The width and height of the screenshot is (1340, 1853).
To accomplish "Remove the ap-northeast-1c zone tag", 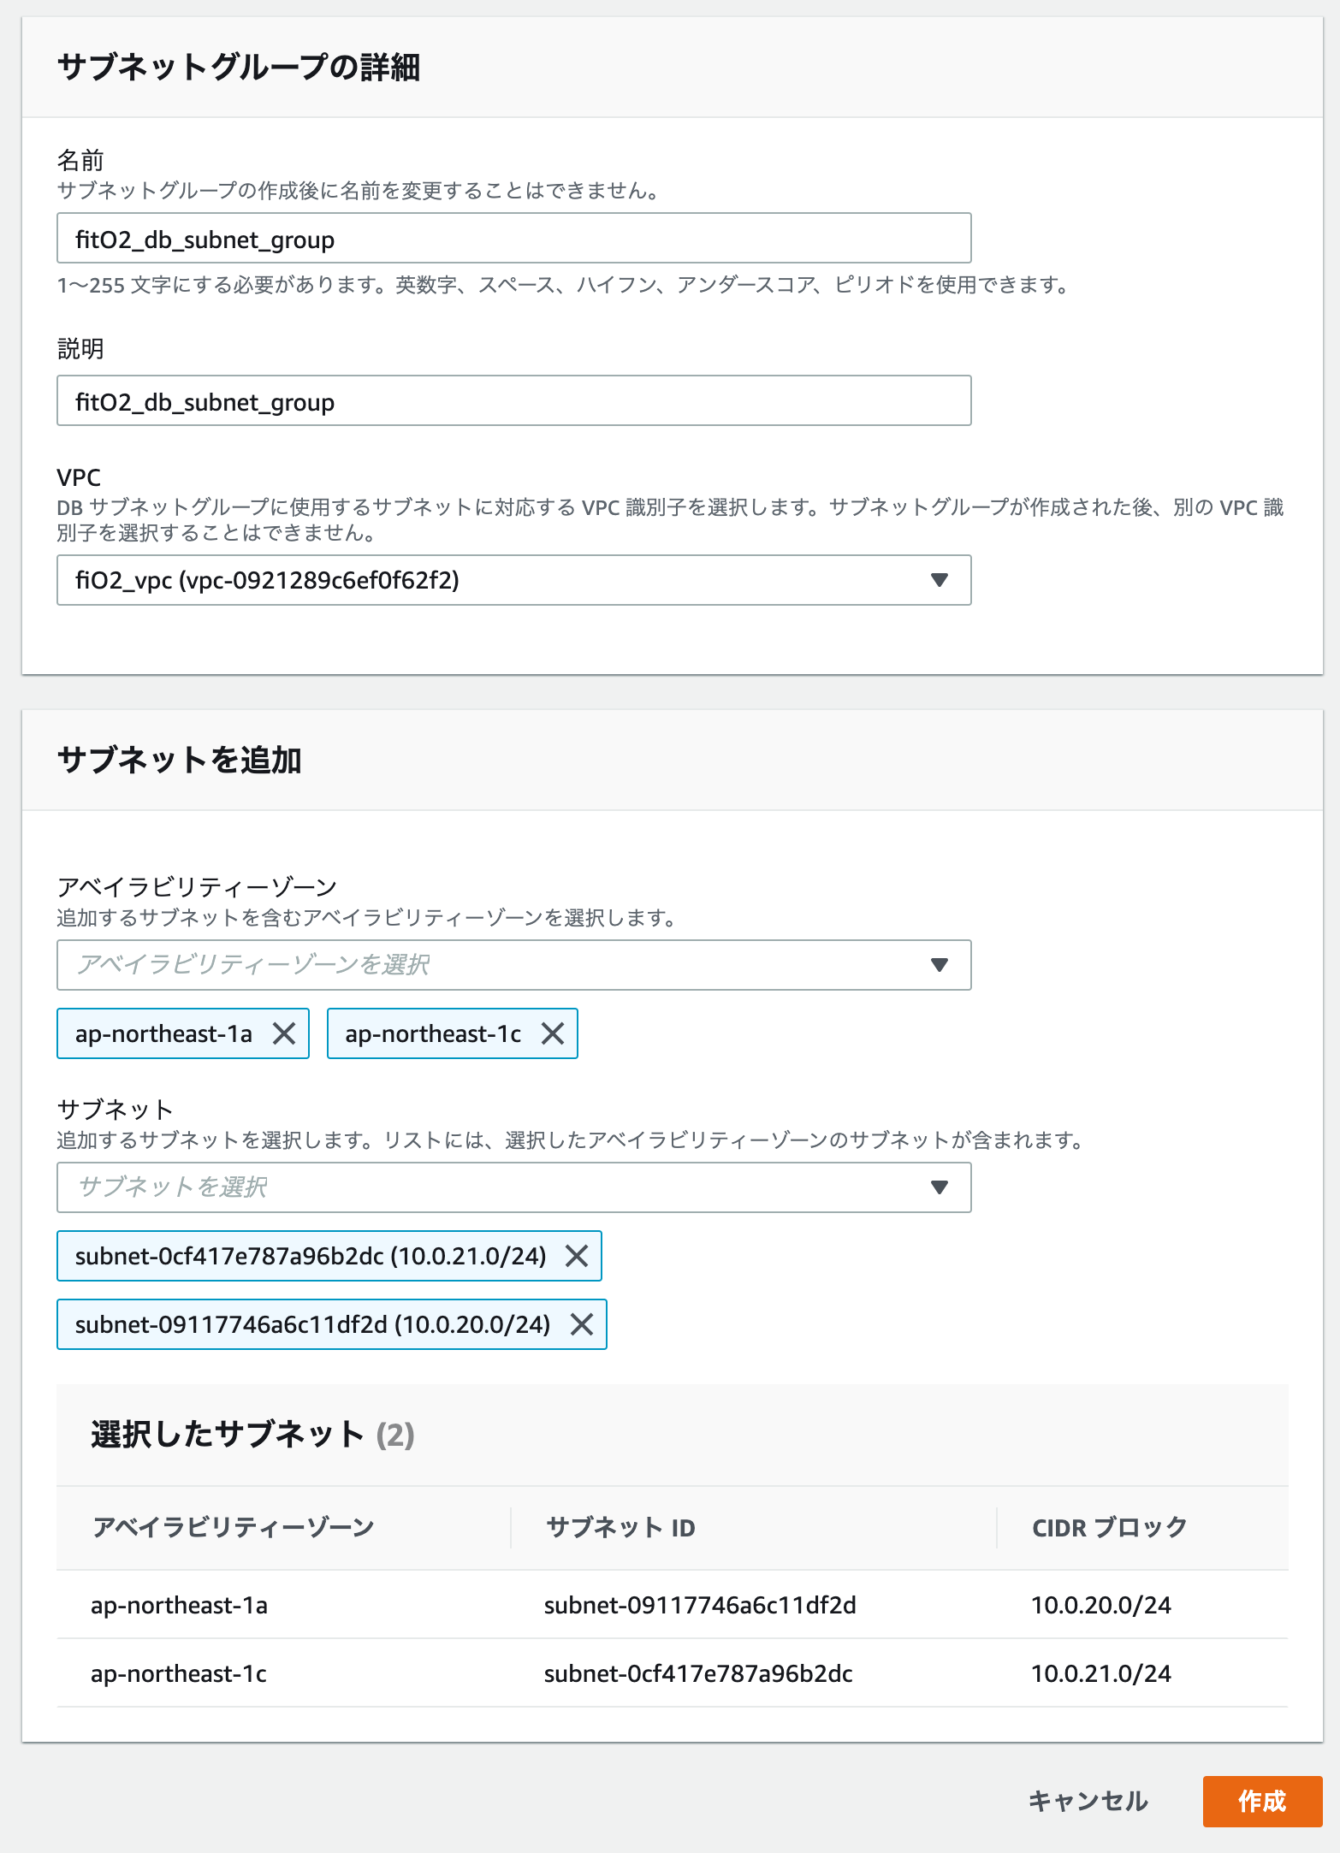I will pyautogui.click(x=553, y=1033).
